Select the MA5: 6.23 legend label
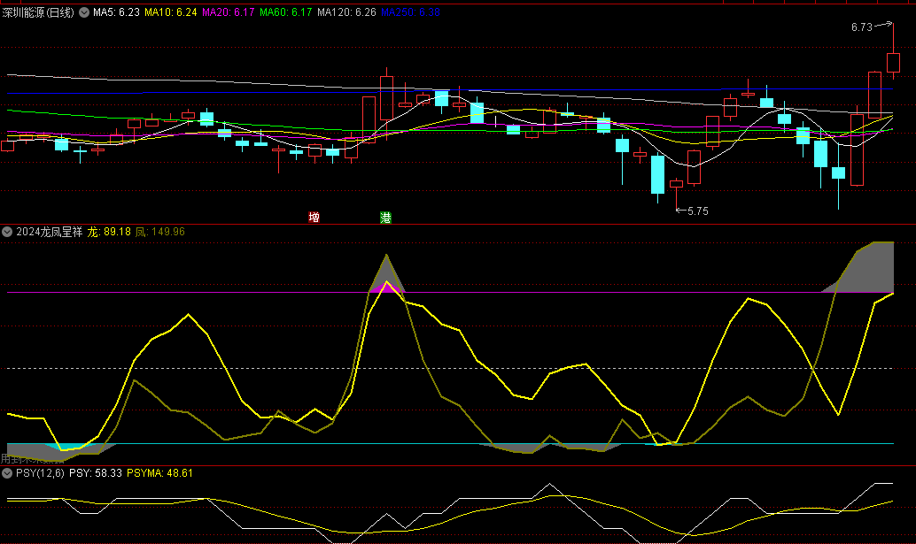916x544 pixels. [117, 12]
